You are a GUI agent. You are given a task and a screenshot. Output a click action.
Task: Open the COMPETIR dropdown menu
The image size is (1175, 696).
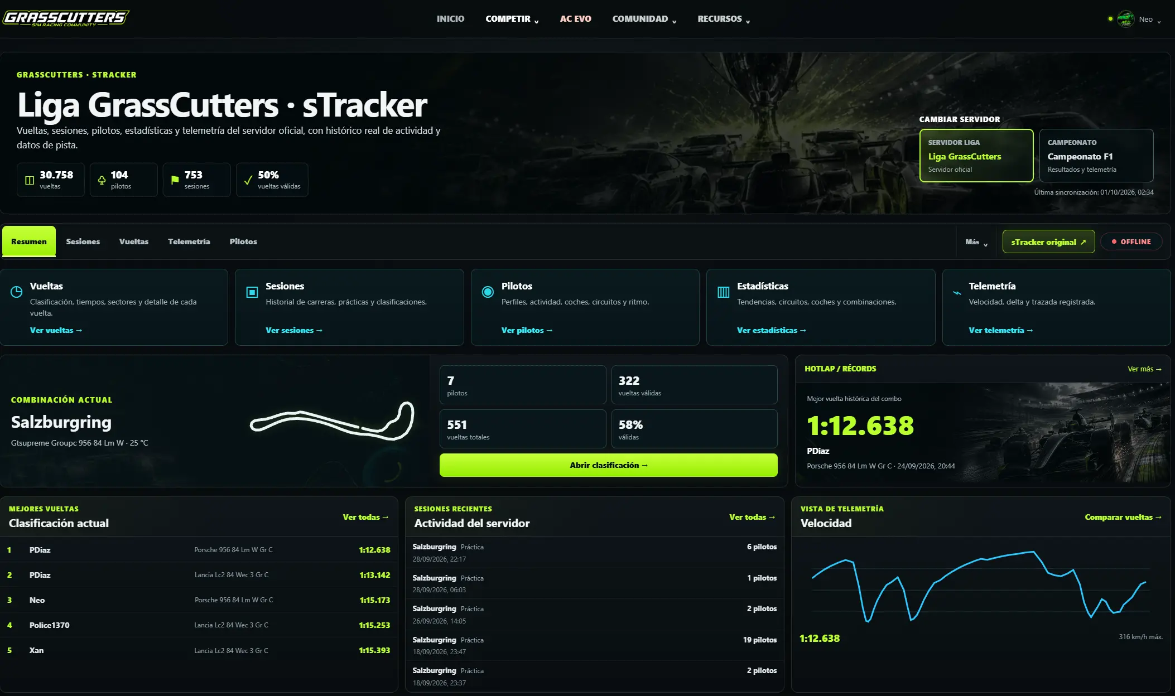pos(512,19)
